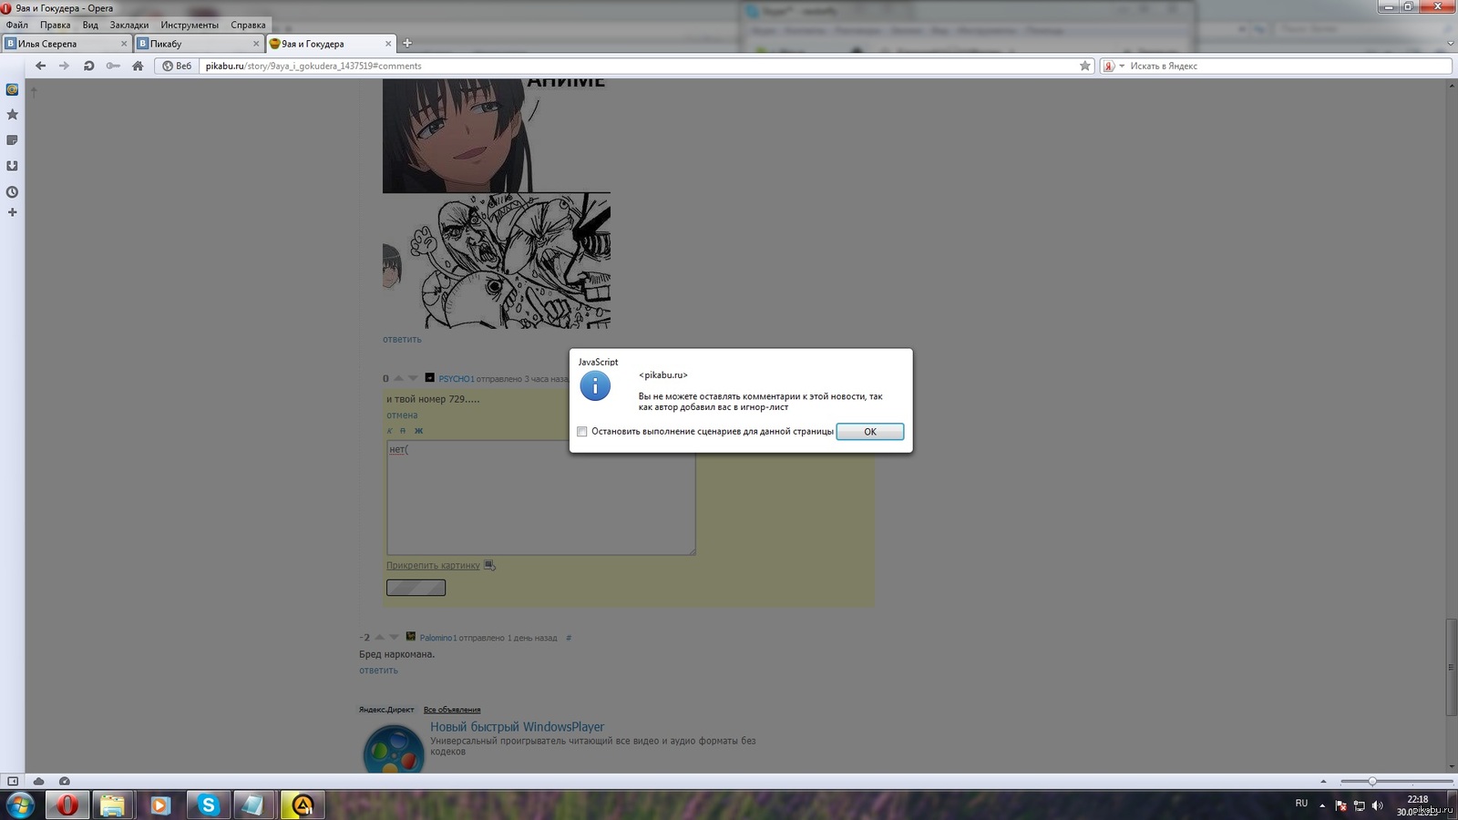Click the password key (wand) icon
Screen dimensions: 1458x820
tap(113, 66)
